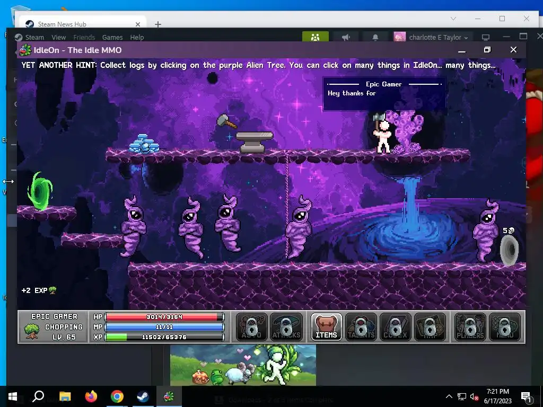Close the Steam News Hub tab
This screenshot has height=407, width=543.
[x=138, y=24]
